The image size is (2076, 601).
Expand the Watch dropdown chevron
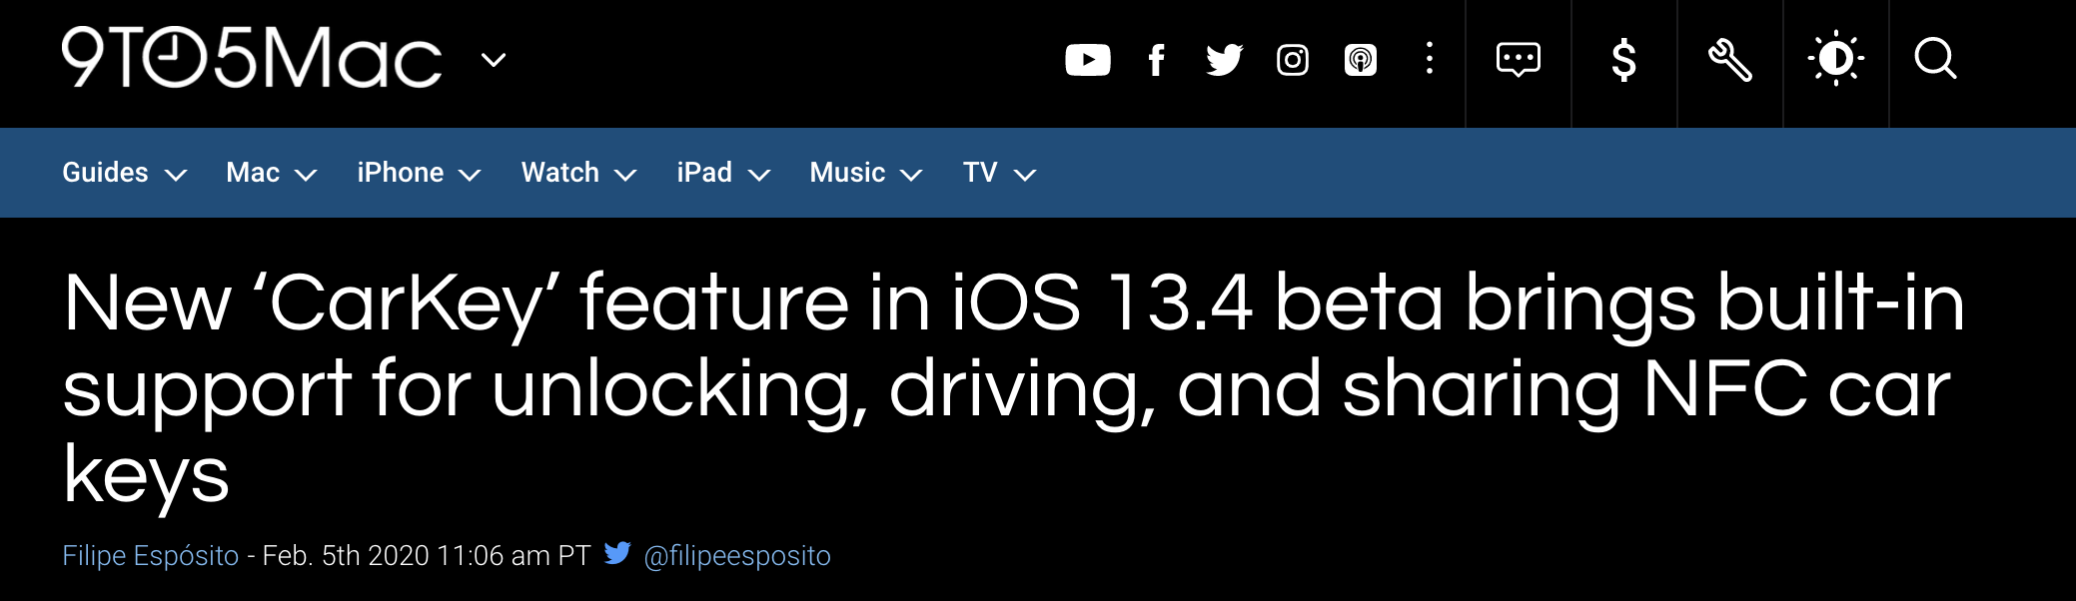coord(625,175)
